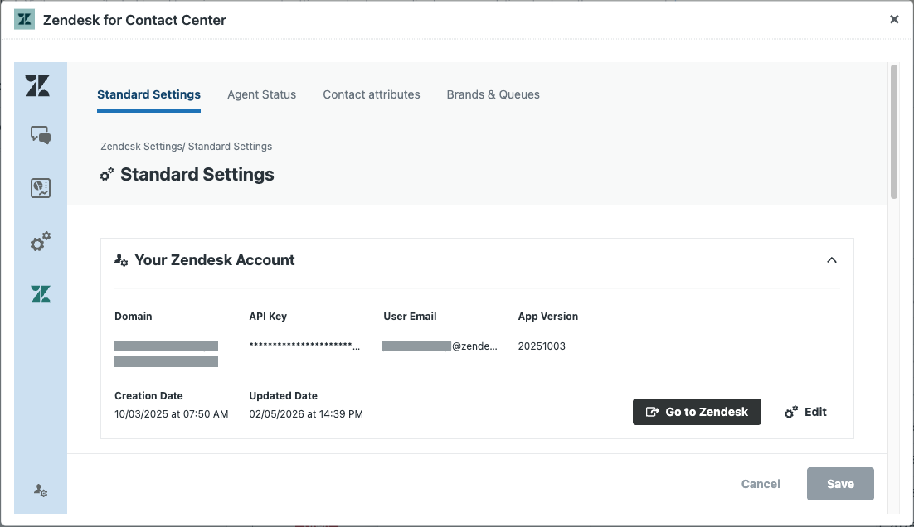Click the gears icon beside Standard Settings heading

coord(107,175)
